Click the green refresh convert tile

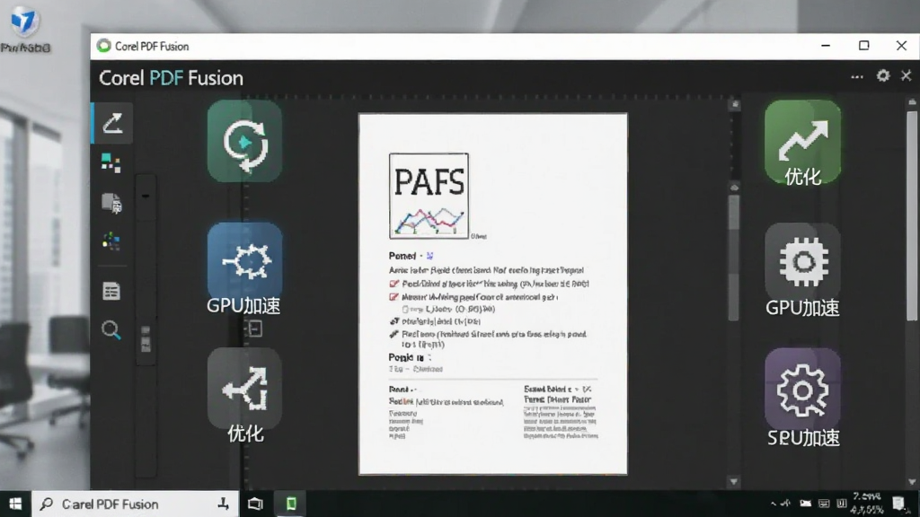pyautogui.click(x=244, y=141)
